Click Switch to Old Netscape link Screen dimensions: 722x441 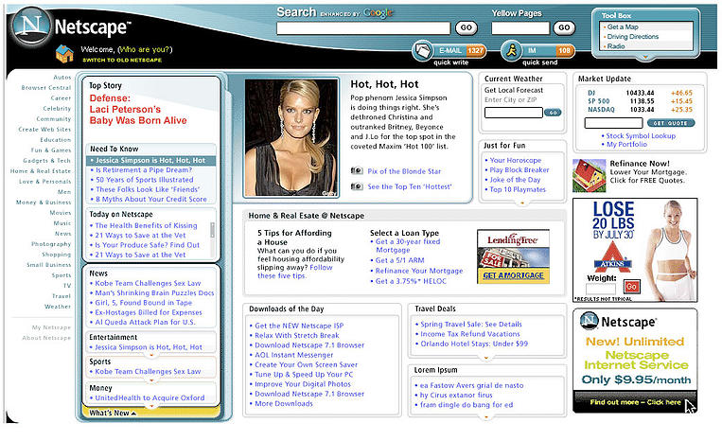point(122,61)
